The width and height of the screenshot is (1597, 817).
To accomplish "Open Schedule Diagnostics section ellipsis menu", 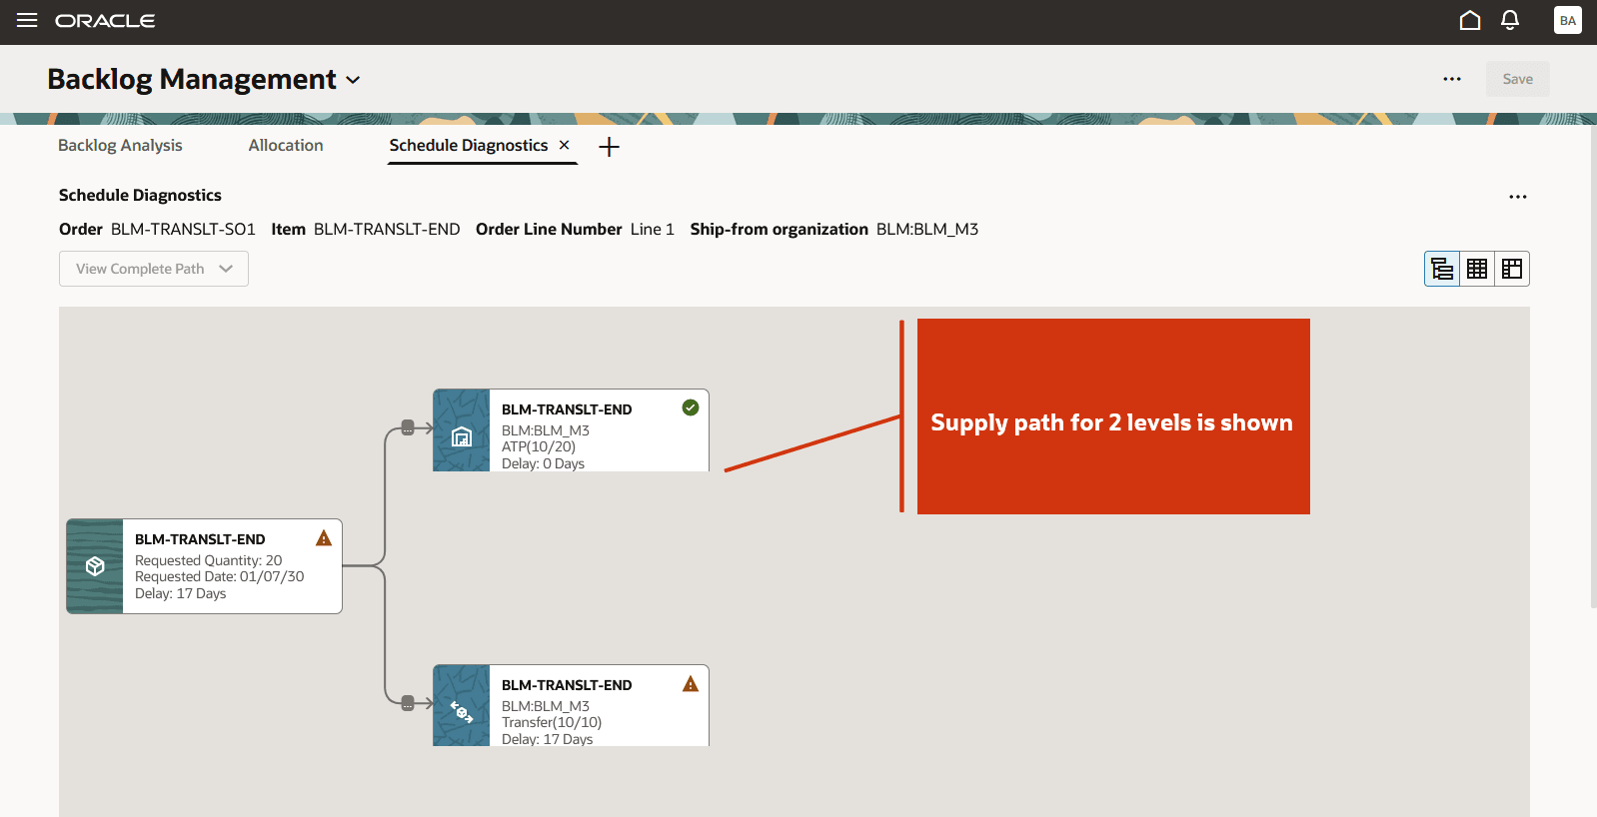I will click(x=1518, y=197).
